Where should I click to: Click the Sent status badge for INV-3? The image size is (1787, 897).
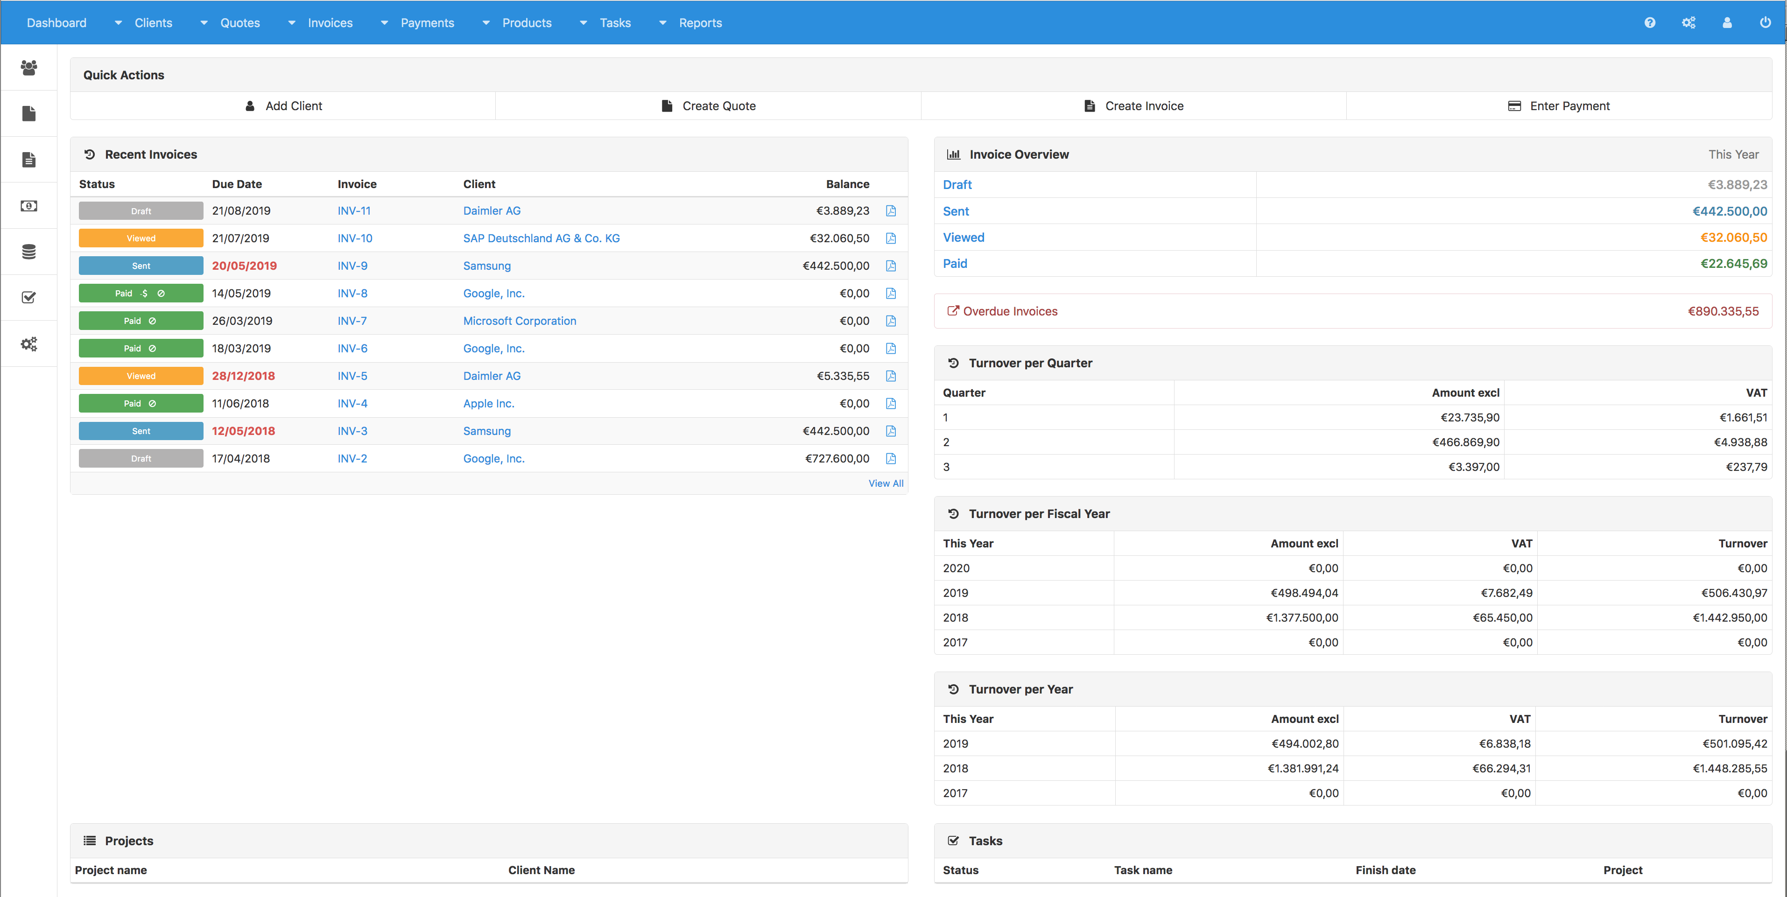coord(141,431)
